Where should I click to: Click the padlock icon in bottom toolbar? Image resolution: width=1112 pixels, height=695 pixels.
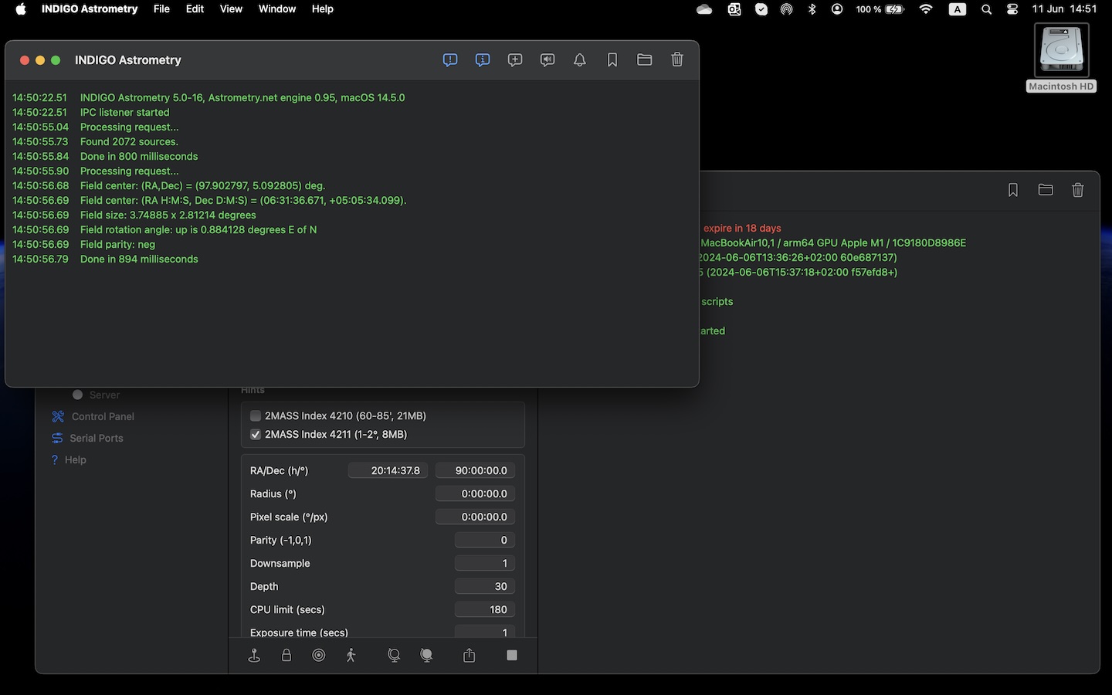coord(286,656)
